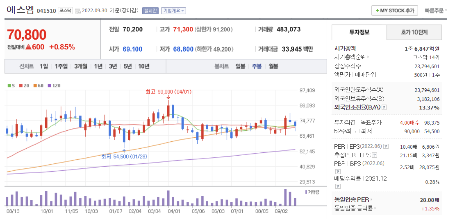Viewport: 455px width, 219px height.
Task: Click the 최고 90,000 down-arrow marker on chart
Action: click(x=168, y=98)
